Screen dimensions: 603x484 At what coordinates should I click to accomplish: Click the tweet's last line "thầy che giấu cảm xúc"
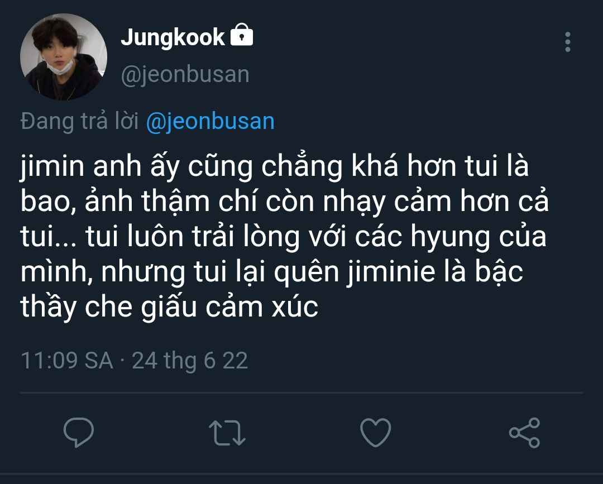(x=169, y=308)
